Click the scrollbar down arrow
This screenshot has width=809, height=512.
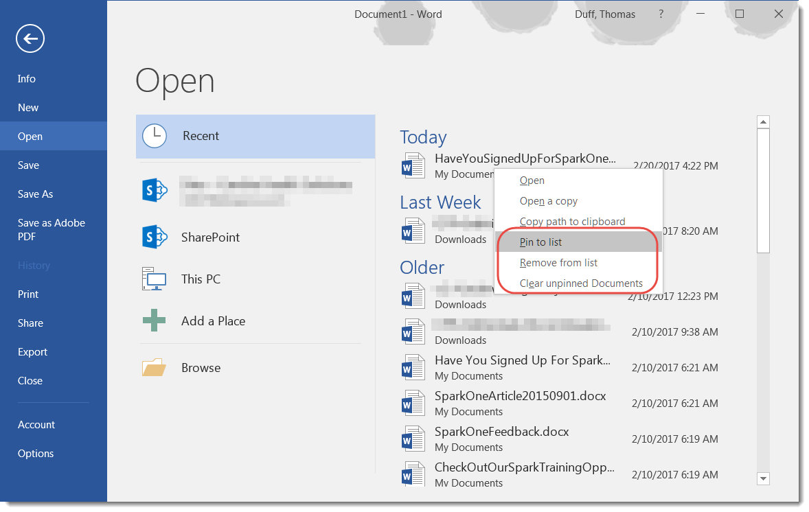[763, 478]
